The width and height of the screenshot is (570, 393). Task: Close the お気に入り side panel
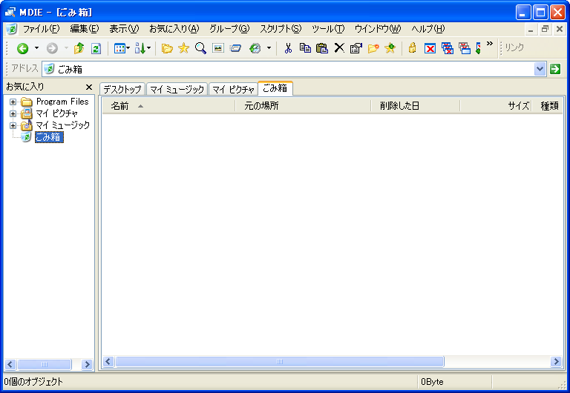[89, 87]
